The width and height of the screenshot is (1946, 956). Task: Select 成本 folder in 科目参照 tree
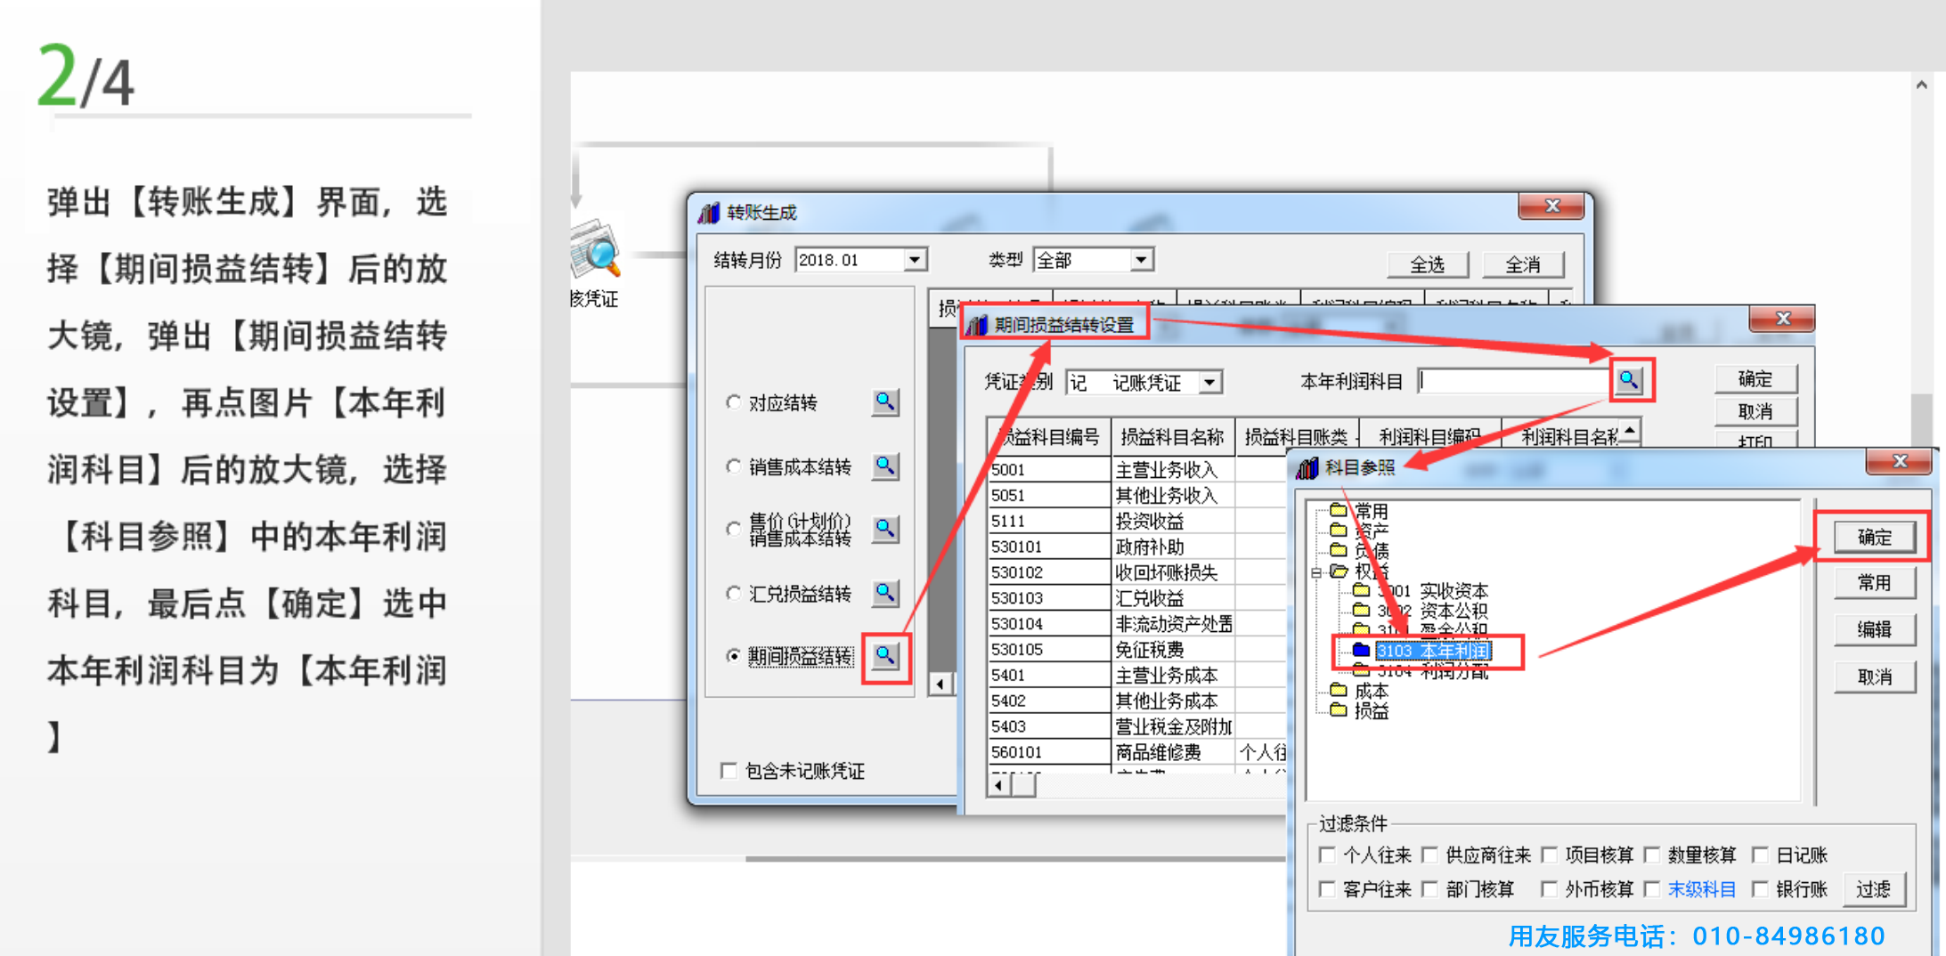pyautogui.click(x=1371, y=691)
